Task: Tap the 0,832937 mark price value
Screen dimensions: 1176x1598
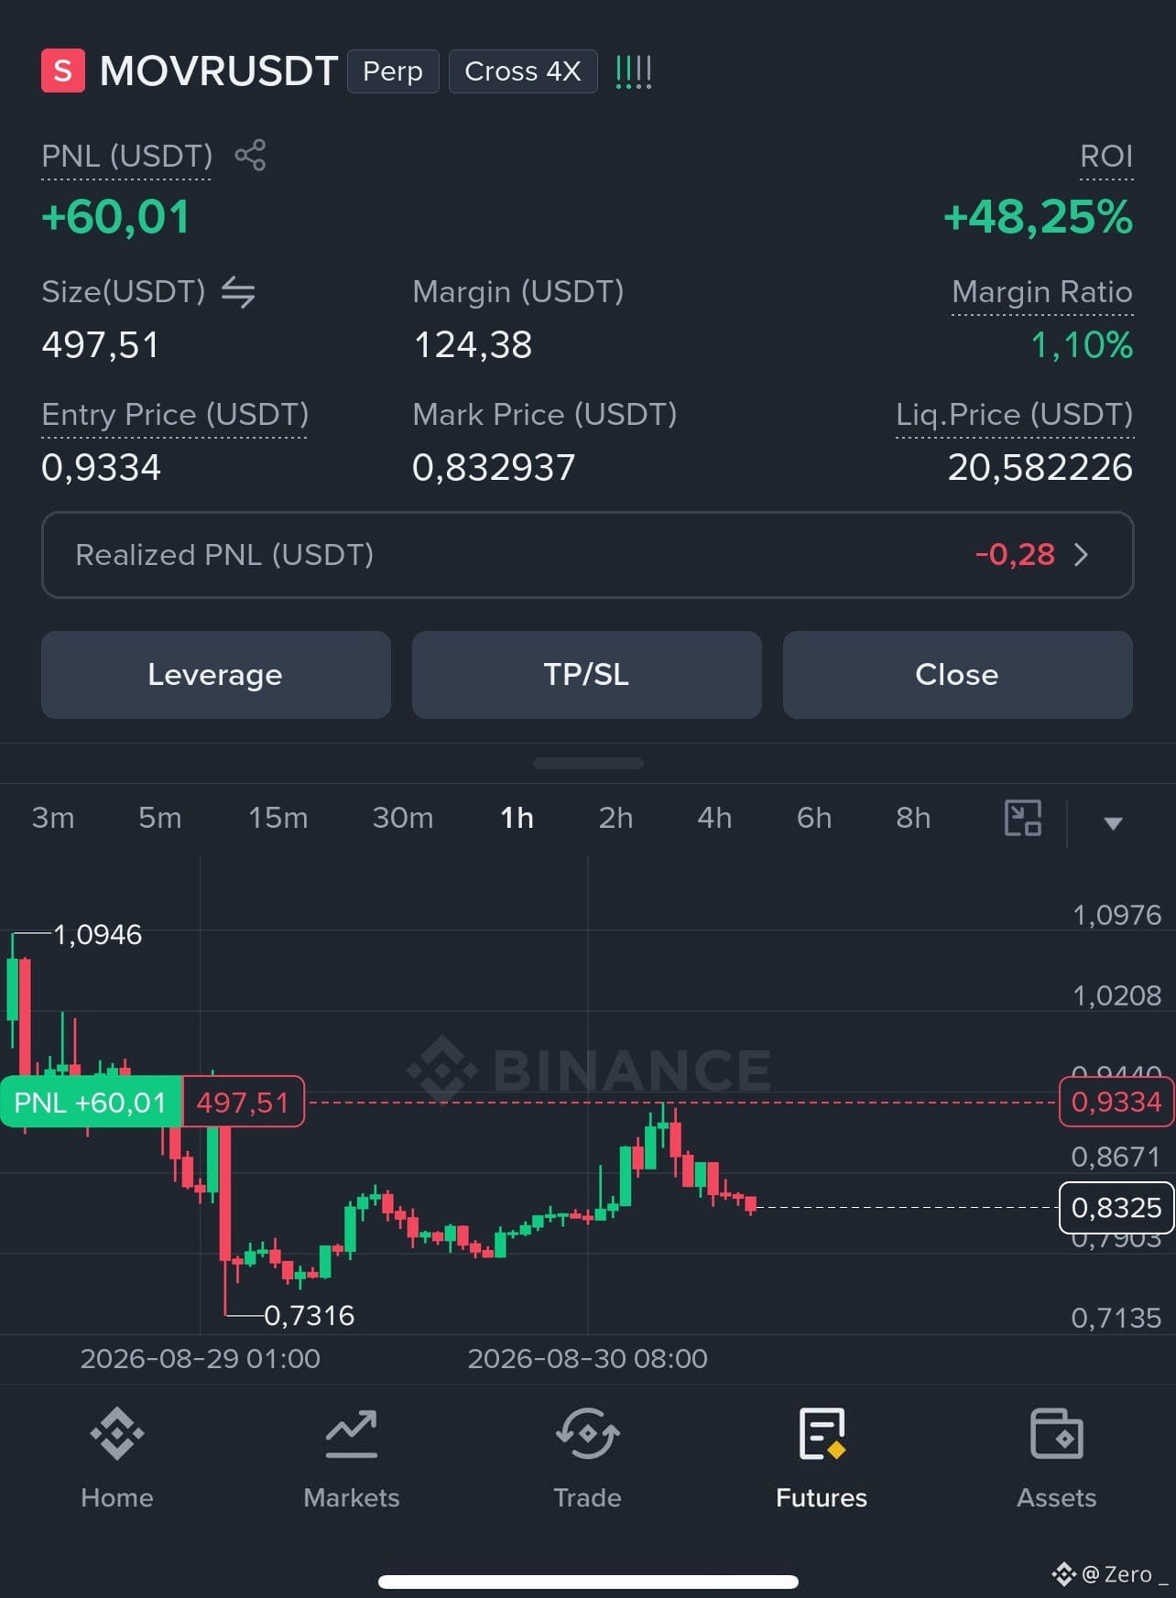Action: pos(494,468)
